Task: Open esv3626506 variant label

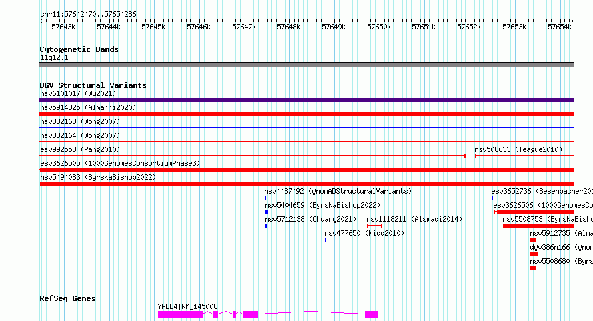Action: pos(543,205)
